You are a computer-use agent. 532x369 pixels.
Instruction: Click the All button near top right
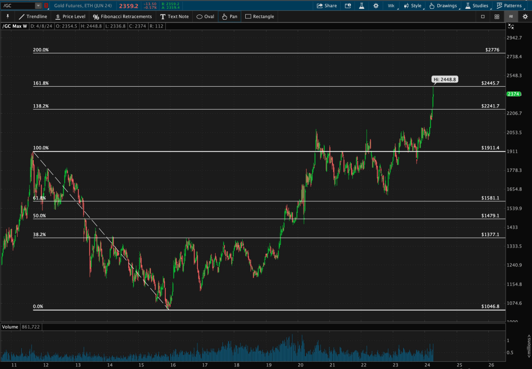click(510, 16)
